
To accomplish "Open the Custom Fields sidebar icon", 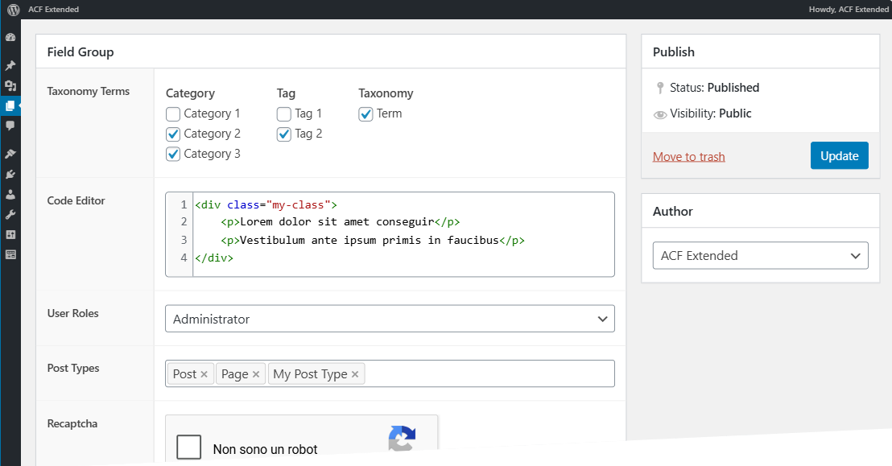I will tap(10, 254).
